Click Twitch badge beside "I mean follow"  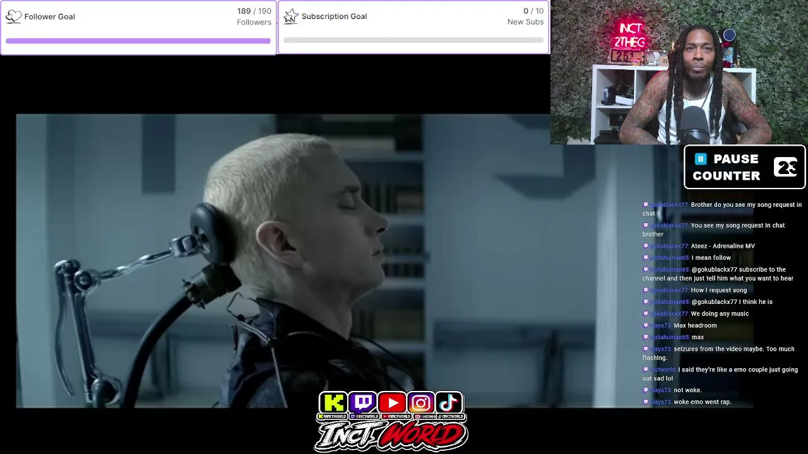click(x=646, y=258)
